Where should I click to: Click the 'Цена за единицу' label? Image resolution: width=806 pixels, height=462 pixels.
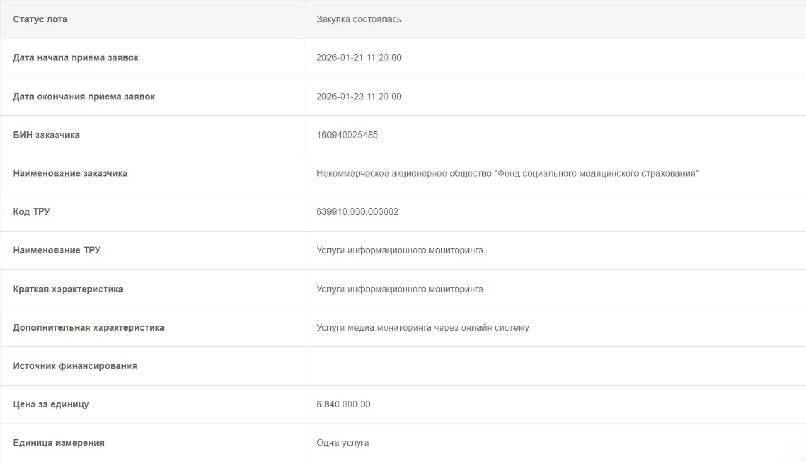click(x=51, y=405)
